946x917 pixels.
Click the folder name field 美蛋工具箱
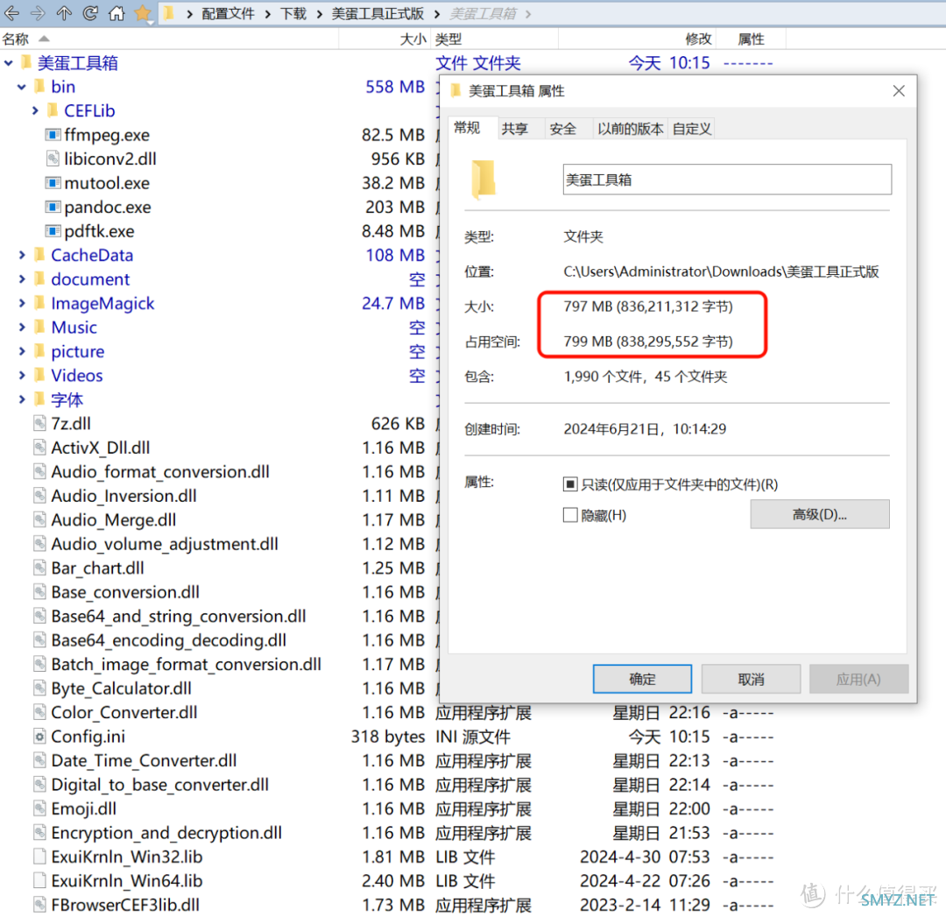[x=727, y=180]
